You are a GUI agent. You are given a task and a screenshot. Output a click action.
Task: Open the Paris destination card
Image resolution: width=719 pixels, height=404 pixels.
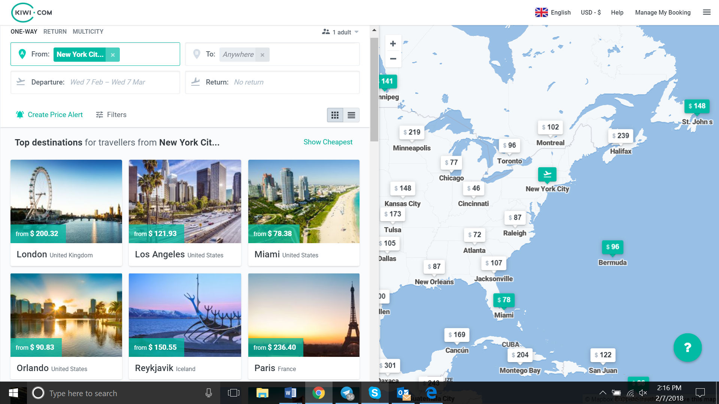pos(304,327)
